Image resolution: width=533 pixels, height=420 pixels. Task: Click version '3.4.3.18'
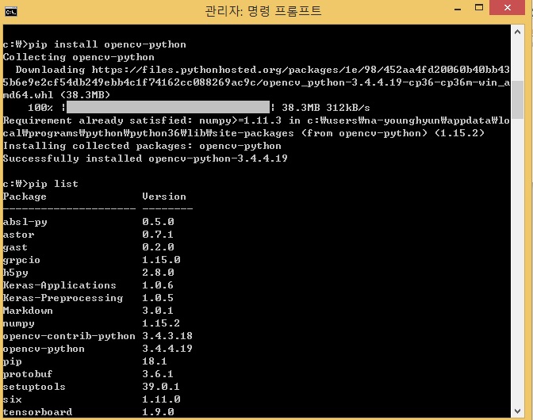point(167,336)
